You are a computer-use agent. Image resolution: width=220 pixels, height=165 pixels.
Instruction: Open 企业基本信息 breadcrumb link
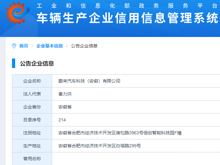pyautogui.click(x=50, y=46)
